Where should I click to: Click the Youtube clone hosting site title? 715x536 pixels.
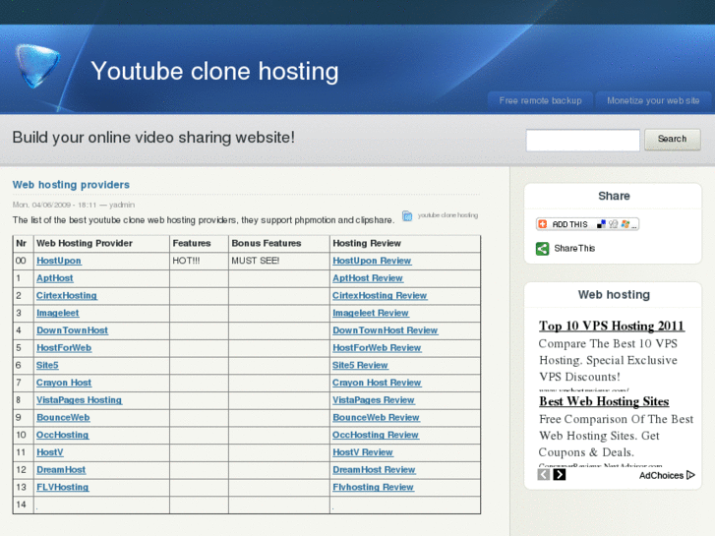(214, 71)
